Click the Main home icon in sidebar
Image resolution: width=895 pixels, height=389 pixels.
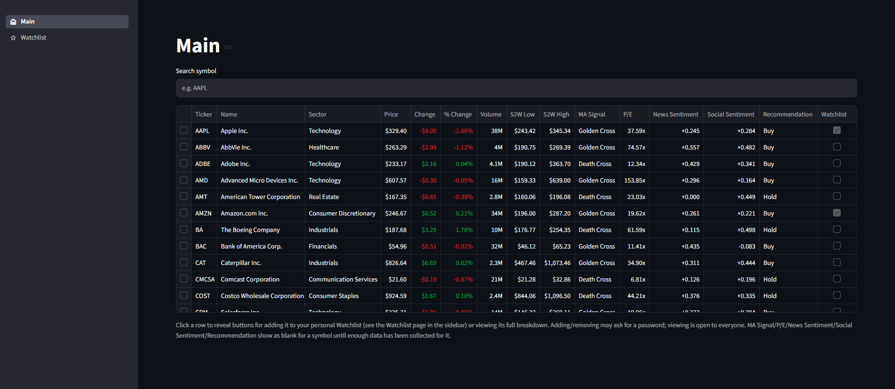coord(13,22)
